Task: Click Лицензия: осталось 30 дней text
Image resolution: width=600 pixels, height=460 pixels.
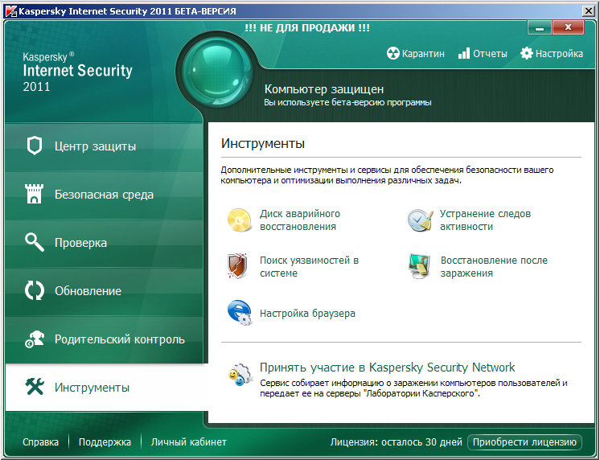Action: pyautogui.click(x=396, y=442)
